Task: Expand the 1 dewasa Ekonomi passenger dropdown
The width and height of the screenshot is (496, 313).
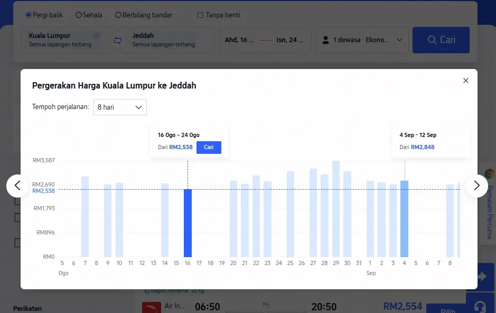Action: (362, 40)
